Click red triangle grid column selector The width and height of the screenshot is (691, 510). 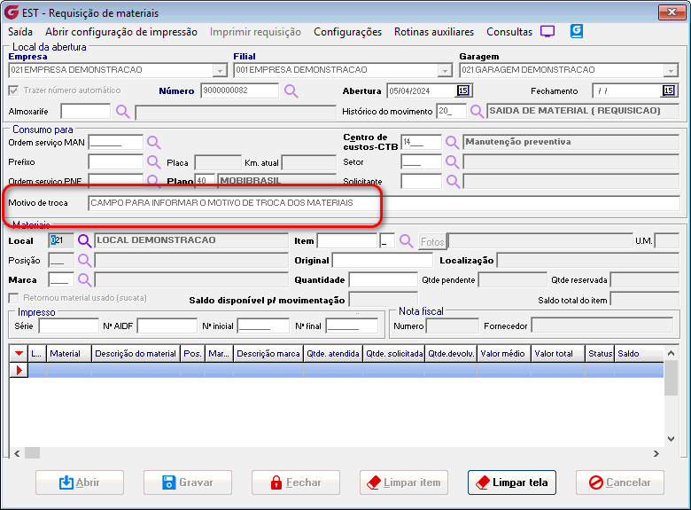tap(19, 353)
